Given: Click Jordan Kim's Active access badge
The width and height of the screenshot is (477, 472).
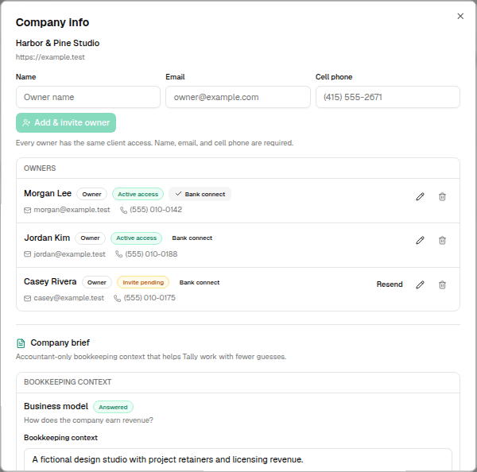Looking at the screenshot, I should click(136, 238).
